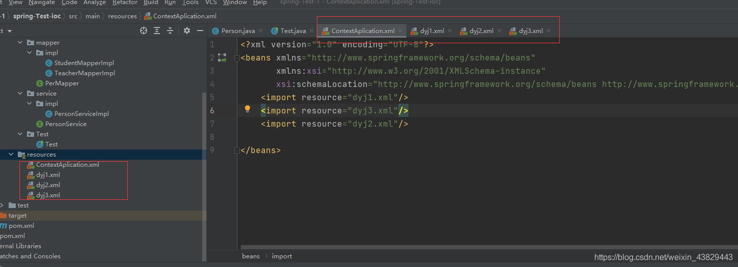Click the 'resources' breadcrumb in navigation bar
The width and height of the screenshot is (738, 267).
122,16
